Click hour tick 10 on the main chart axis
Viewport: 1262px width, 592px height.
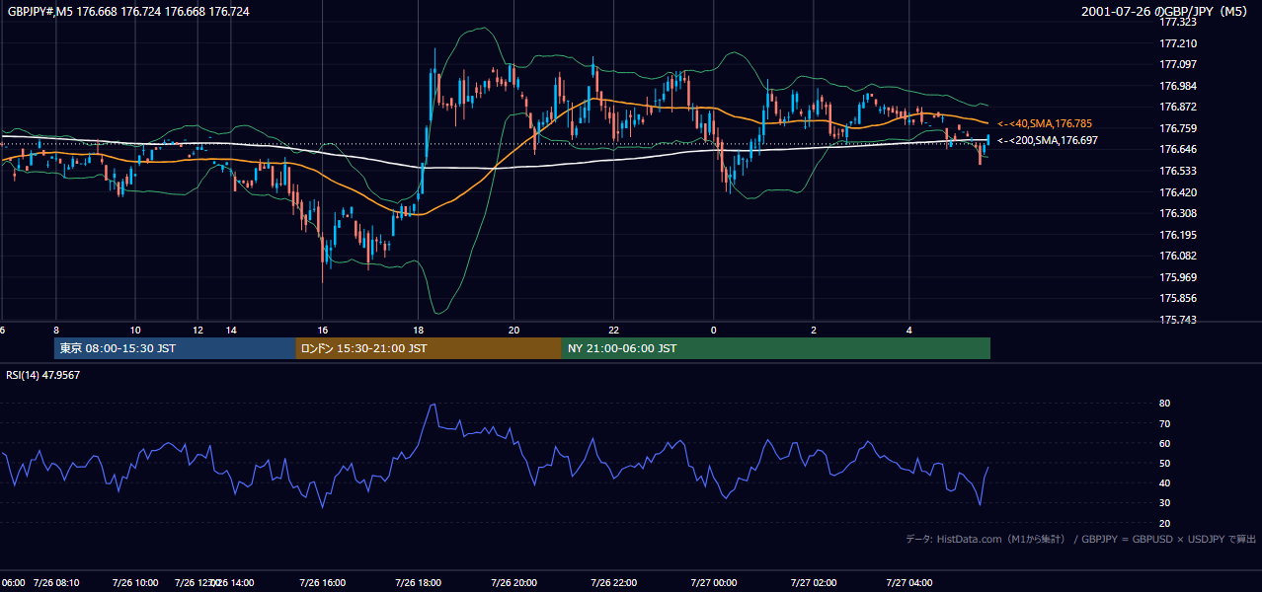click(135, 330)
